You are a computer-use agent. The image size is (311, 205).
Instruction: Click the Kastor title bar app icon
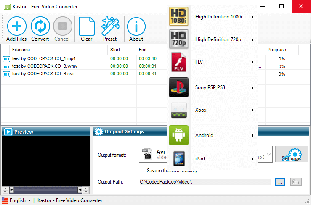tap(7, 7)
